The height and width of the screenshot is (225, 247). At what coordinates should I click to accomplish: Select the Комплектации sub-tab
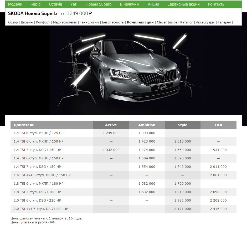[140, 22]
